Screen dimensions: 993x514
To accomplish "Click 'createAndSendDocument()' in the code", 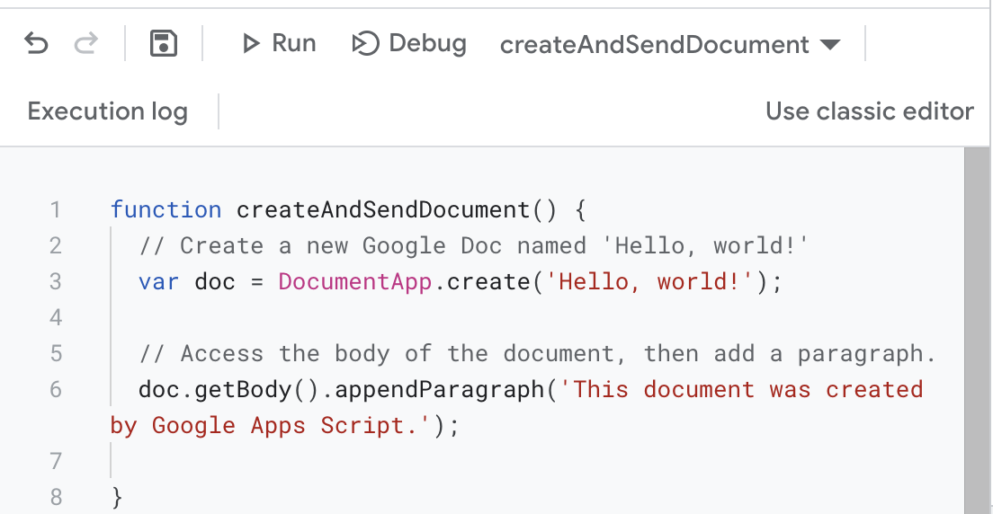I will click(397, 209).
